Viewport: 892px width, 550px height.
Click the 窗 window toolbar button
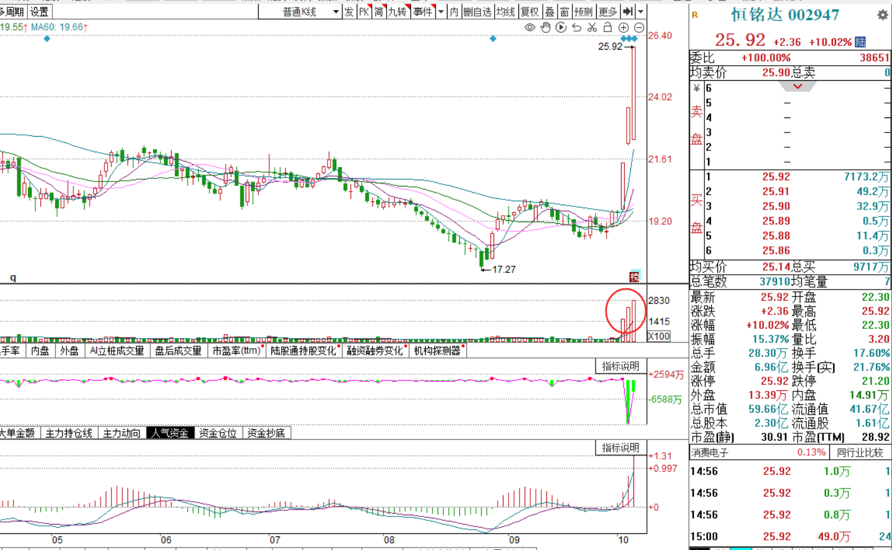[564, 12]
